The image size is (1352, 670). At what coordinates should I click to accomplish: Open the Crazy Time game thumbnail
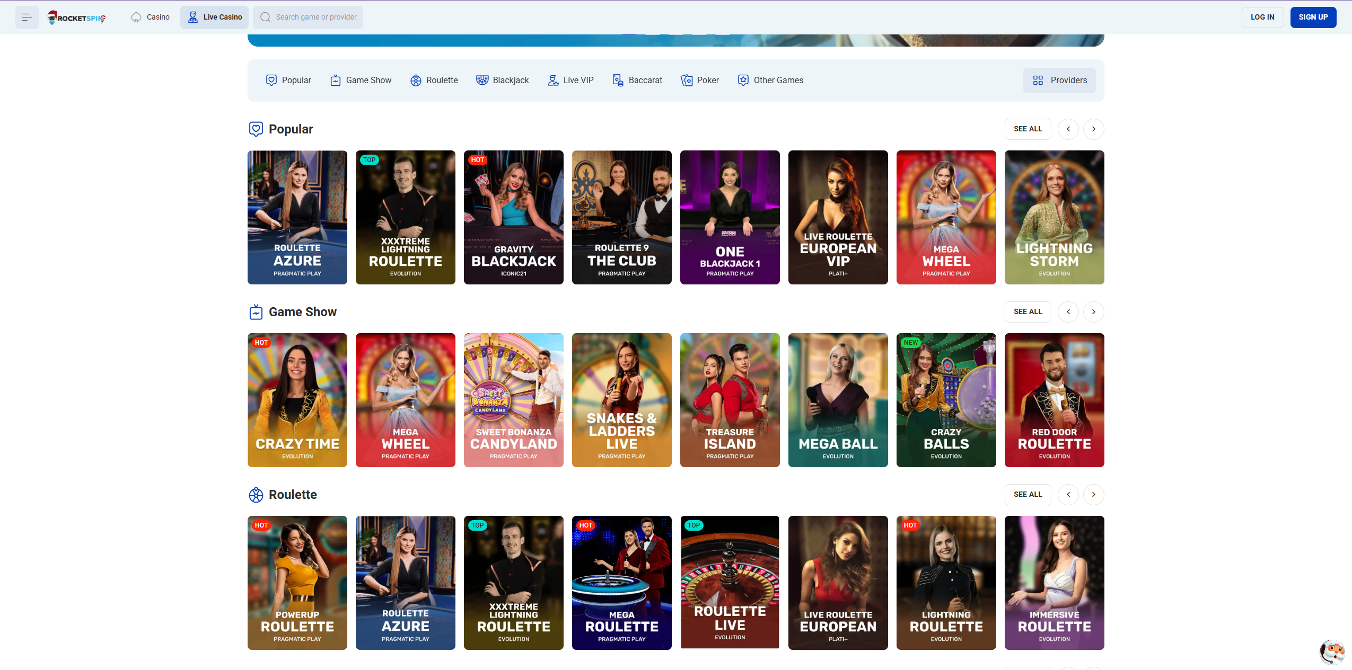click(x=297, y=400)
